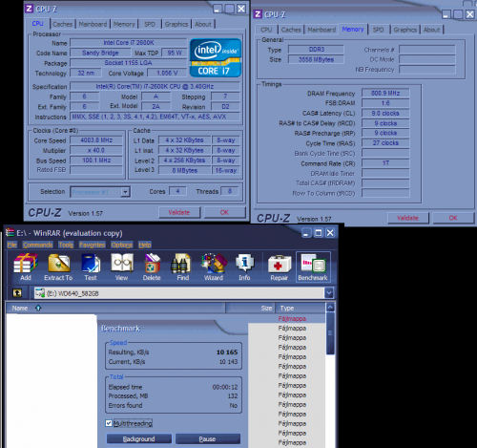Switch to Caches tab in left CPU-Z window

click(x=62, y=24)
